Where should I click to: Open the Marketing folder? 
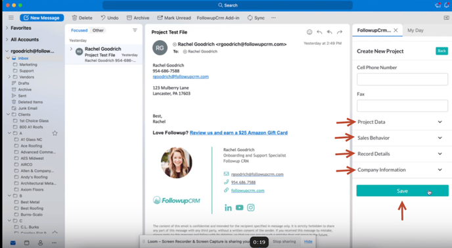coord(28,64)
